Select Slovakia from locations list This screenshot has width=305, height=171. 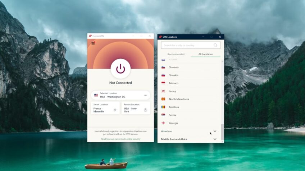click(189, 75)
